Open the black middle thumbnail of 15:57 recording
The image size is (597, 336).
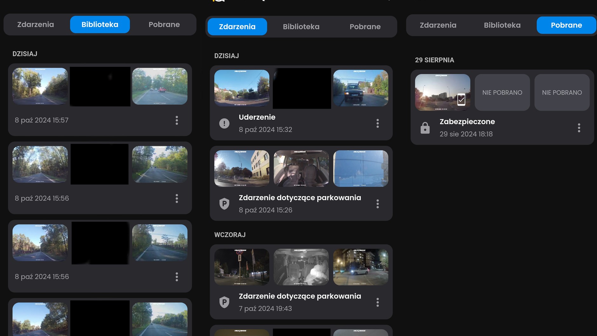[100, 87]
